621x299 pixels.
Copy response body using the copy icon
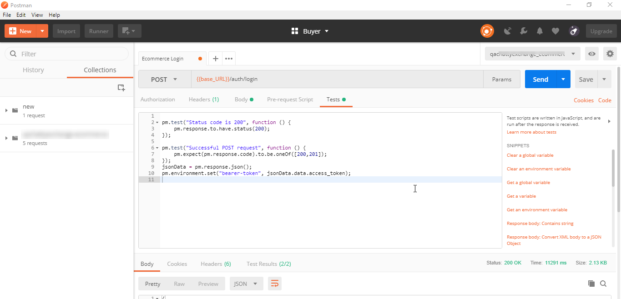[x=591, y=283]
